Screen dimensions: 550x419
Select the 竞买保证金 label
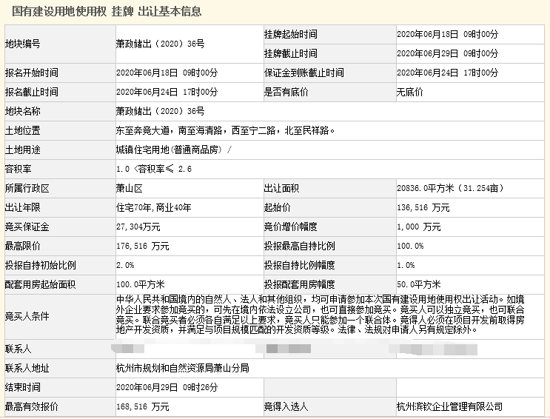(x=27, y=227)
